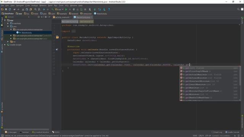Image resolution: width=244 pixels, height=137 pixels.
Task: Click the Copy icon in toolbar
Action: tap(27, 10)
